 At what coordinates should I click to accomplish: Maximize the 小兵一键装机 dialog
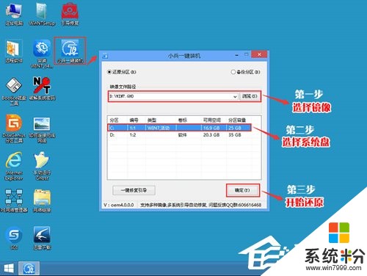pos(247,55)
